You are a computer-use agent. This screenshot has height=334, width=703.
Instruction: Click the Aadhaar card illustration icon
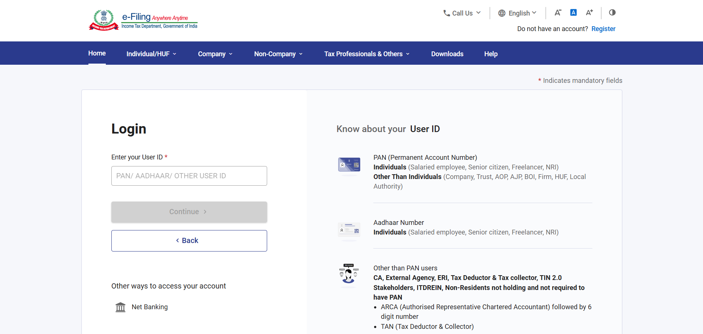pos(349,230)
